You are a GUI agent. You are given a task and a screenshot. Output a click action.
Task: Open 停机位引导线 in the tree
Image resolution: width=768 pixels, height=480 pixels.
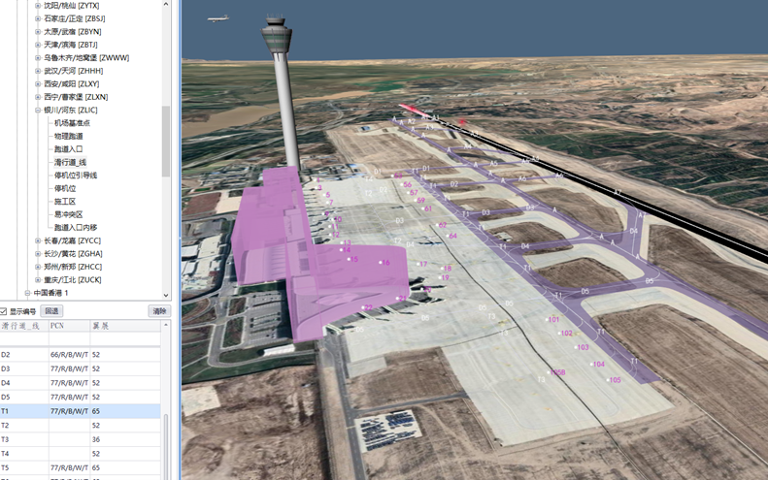(76, 176)
